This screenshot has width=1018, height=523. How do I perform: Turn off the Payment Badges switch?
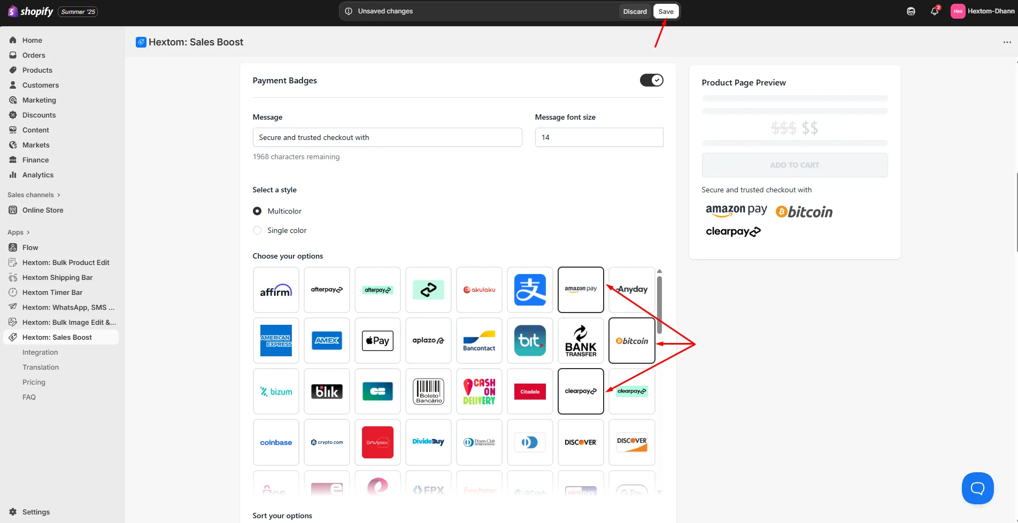tap(651, 80)
